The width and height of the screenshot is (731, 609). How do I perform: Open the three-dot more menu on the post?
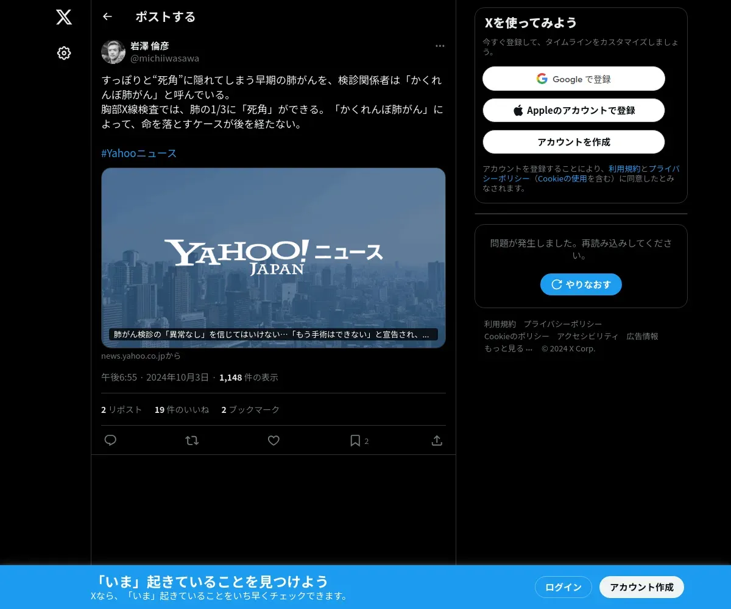coord(440,46)
